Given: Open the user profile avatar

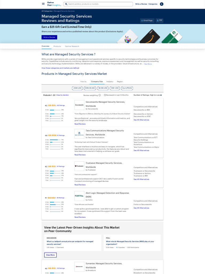Looking at the screenshot, I should [161, 4].
